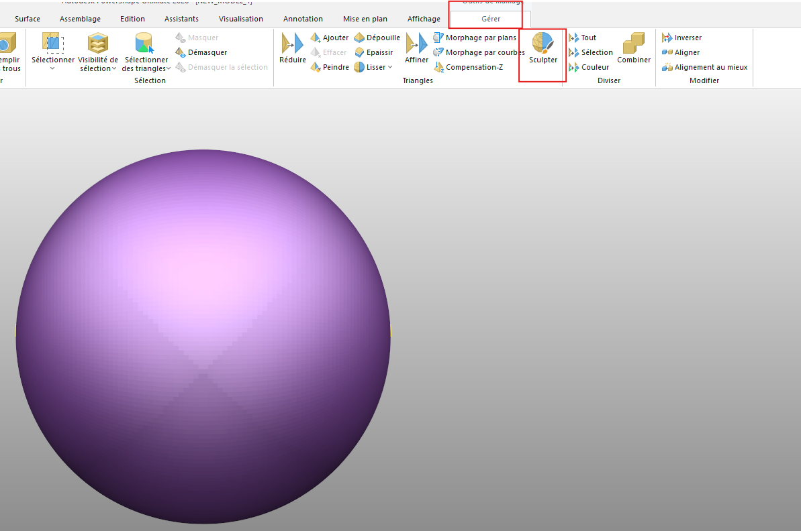Select the Compensation-Z tool

tap(473, 67)
